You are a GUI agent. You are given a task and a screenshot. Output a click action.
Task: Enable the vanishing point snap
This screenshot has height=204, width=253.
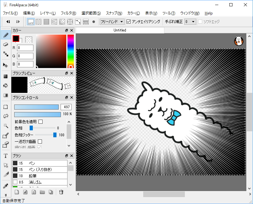(54, 22)
